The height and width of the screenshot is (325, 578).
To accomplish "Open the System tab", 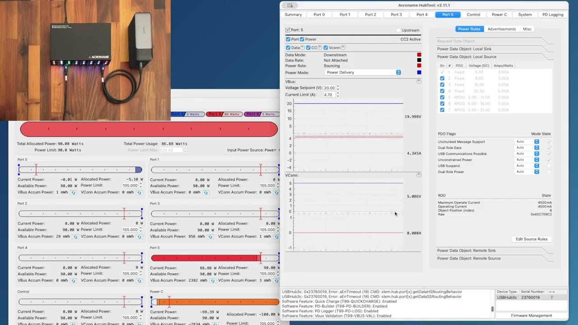I will pos(525,14).
